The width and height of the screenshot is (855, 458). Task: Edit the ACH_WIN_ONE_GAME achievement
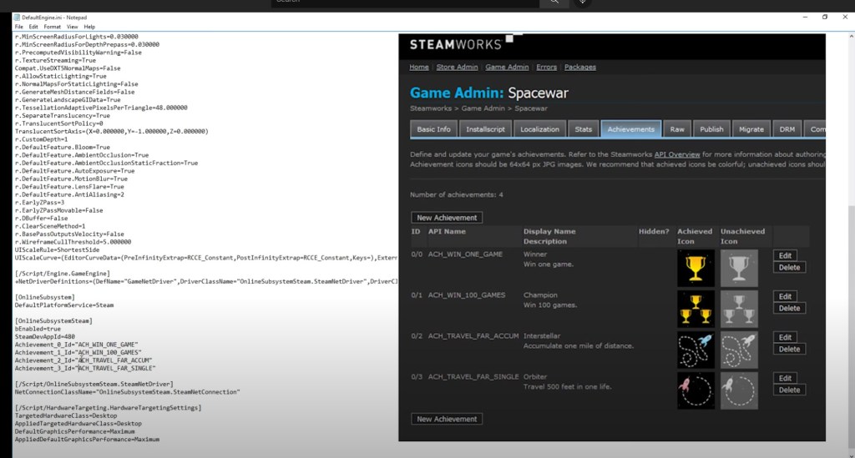click(x=786, y=255)
